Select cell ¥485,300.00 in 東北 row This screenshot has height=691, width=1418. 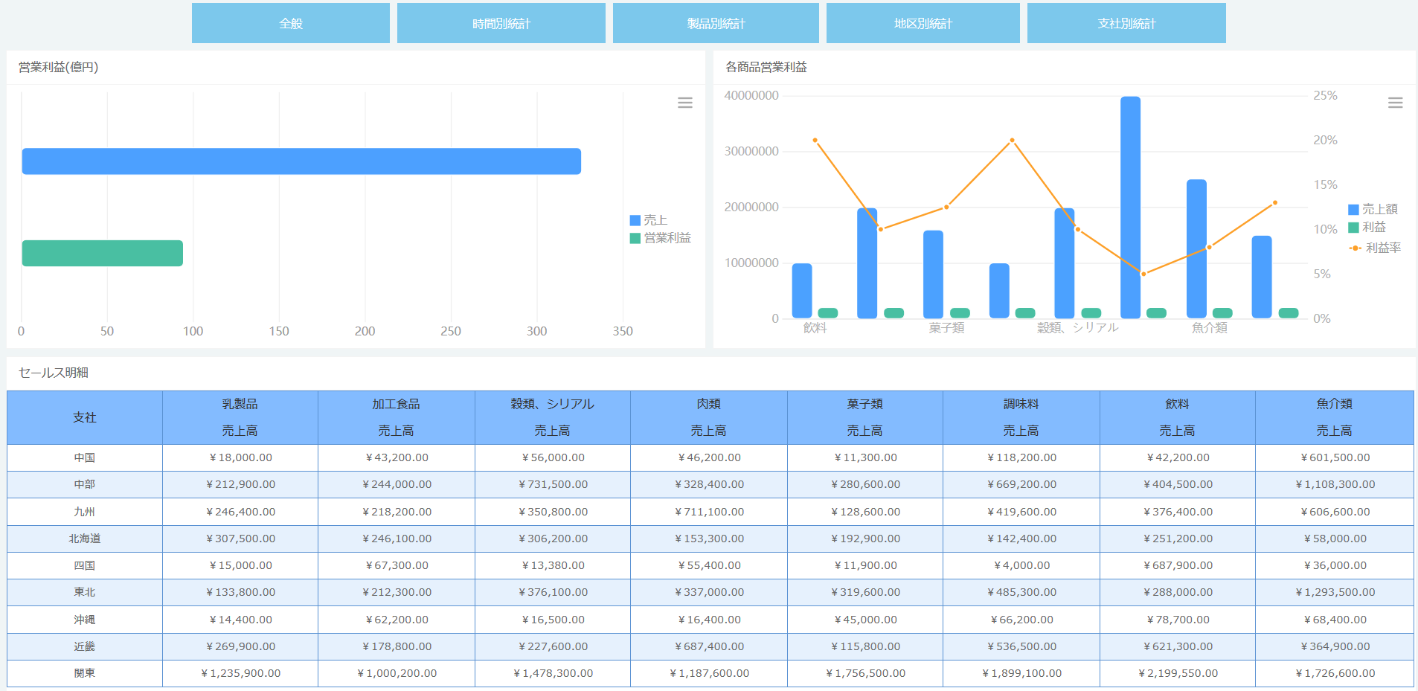click(x=1021, y=592)
